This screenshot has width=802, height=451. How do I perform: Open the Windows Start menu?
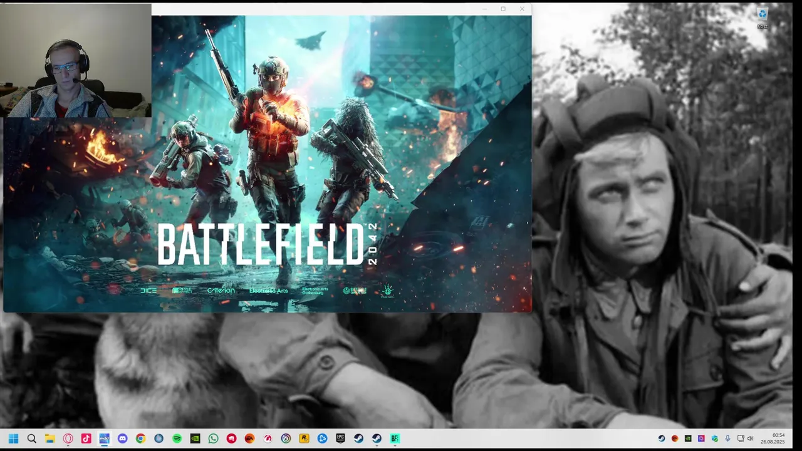pos(13,438)
